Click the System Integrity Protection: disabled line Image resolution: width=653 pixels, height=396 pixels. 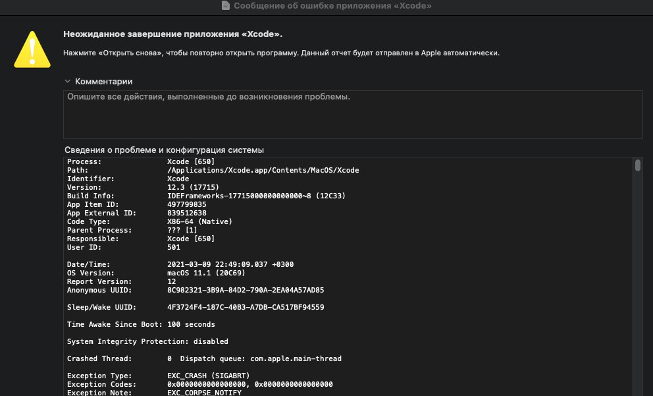[x=147, y=341]
